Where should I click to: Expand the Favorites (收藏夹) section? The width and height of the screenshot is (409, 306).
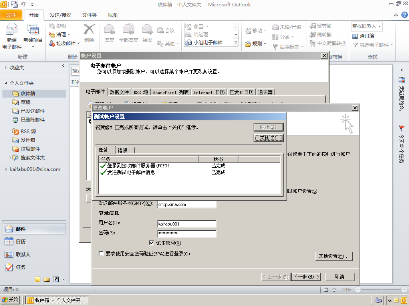point(6,68)
